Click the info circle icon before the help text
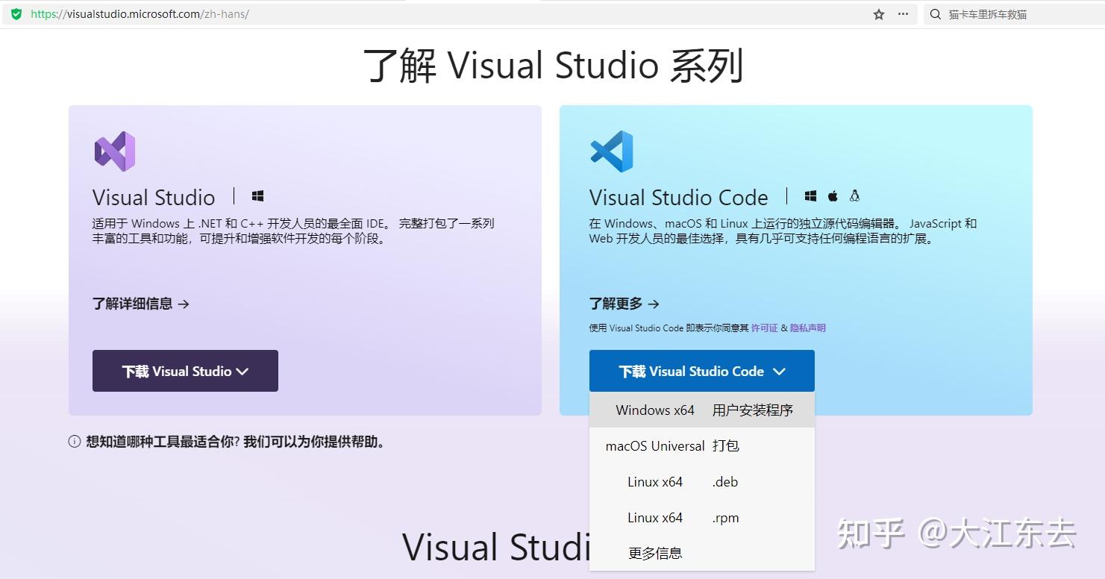The width and height of the screenshot is (1105, 579). pos(74,442)
